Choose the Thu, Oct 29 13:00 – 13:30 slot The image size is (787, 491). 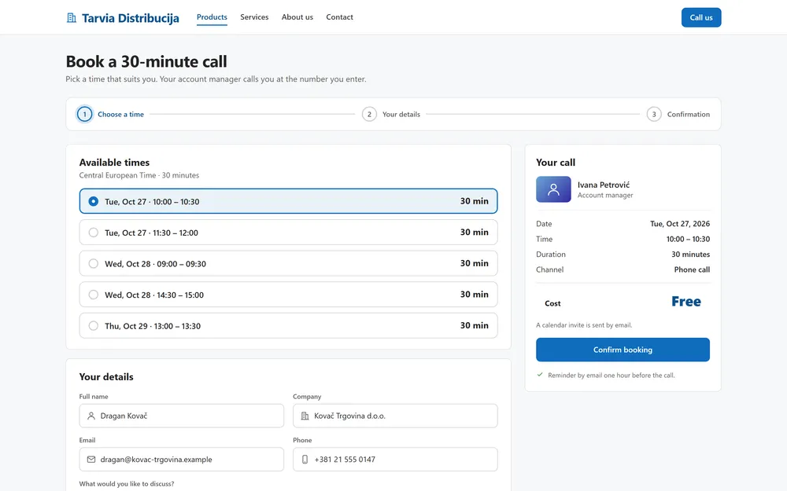[x=288, y=325]
